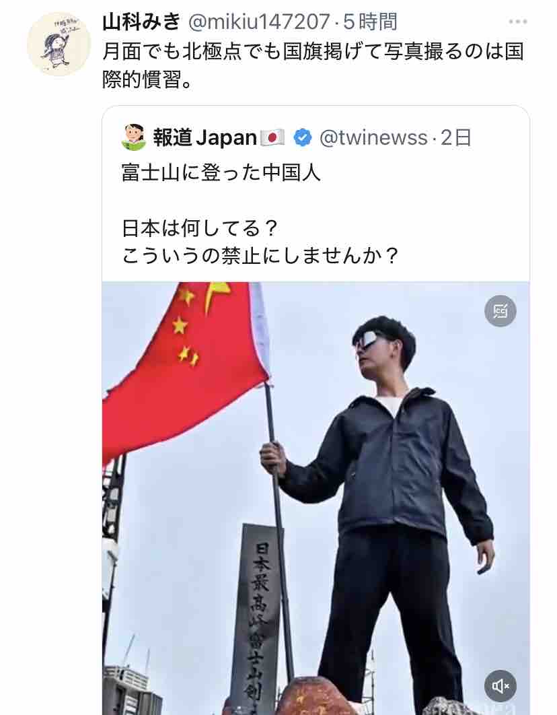Screen dimensions: 557x715
Task: Open the tweet's three-dot more menu
Action: point(518,22)
